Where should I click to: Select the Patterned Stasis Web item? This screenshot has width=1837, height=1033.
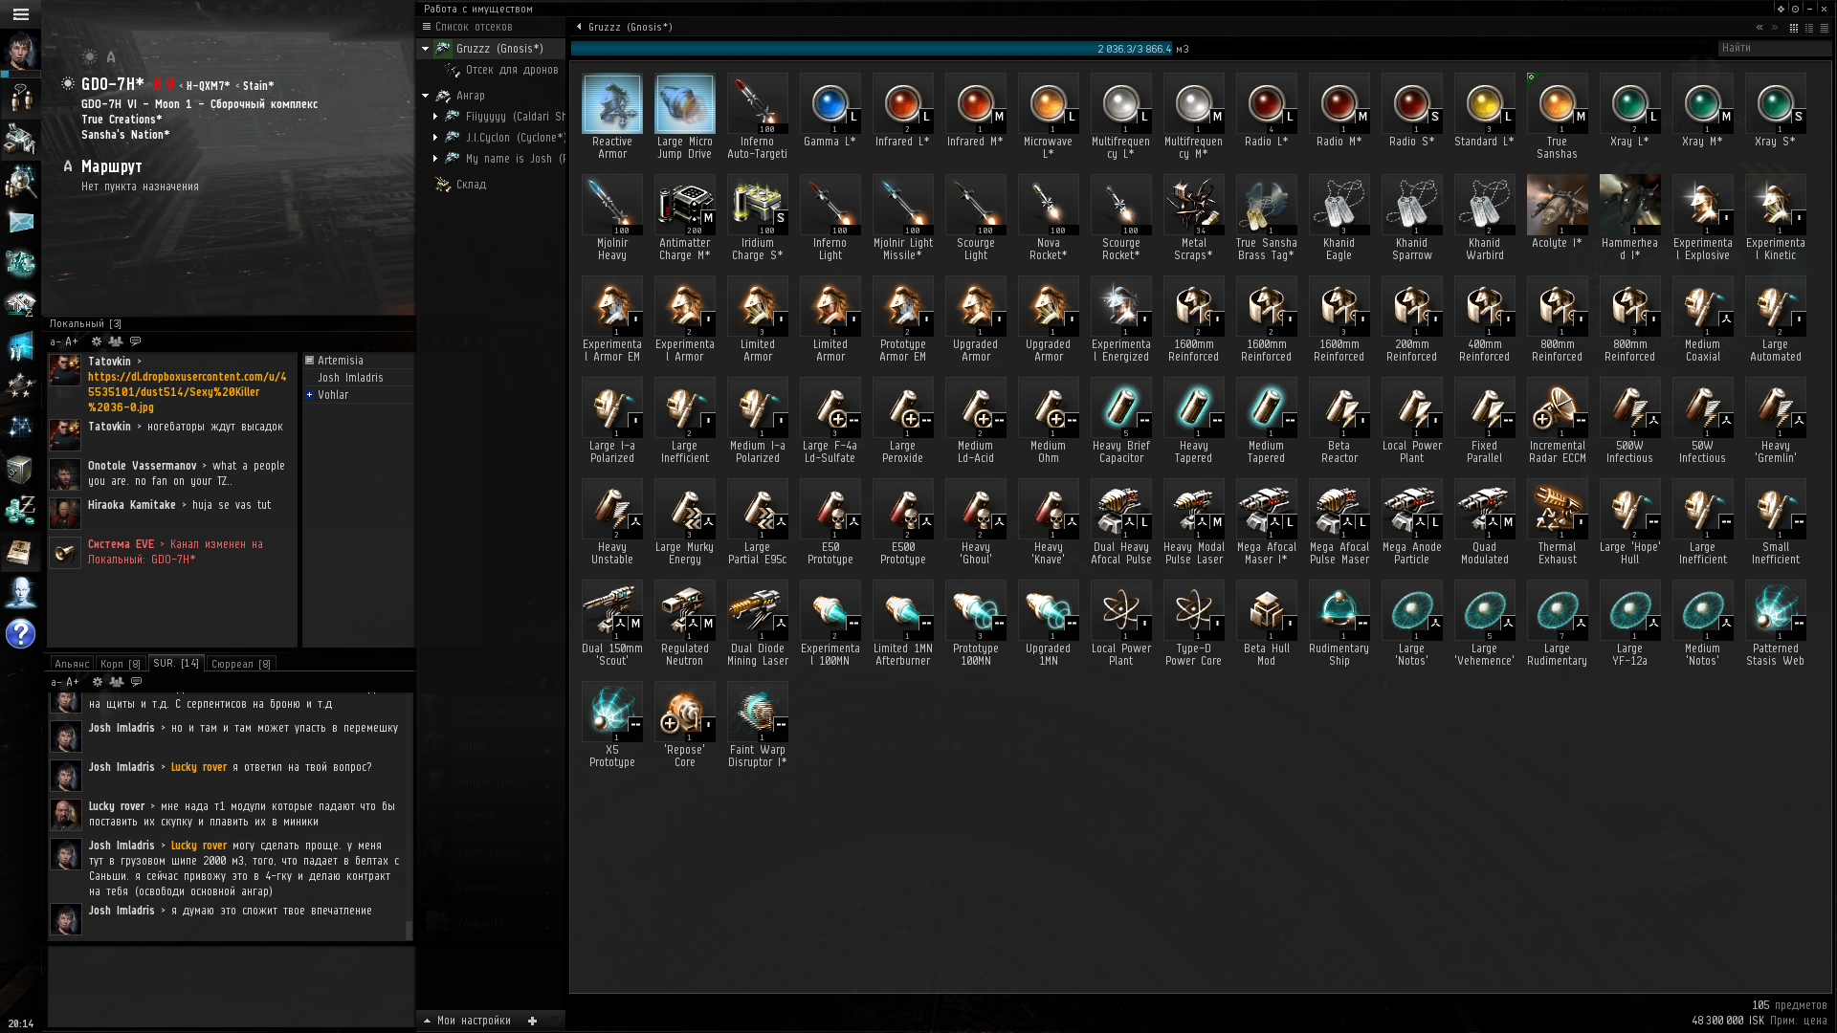(1776, 624)
